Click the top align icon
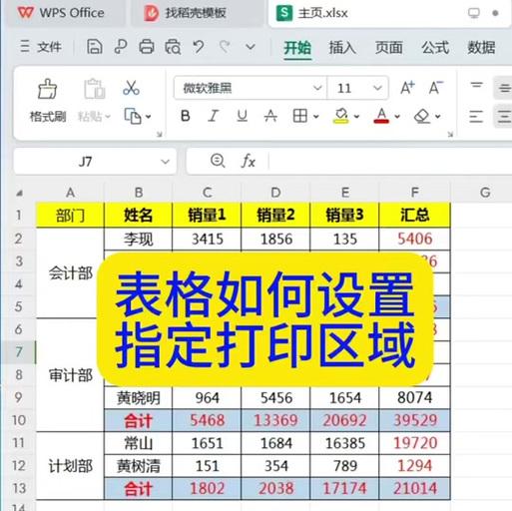Image resolution: width=512 pixels, height=511 pixels. click(x=476, y=85)
